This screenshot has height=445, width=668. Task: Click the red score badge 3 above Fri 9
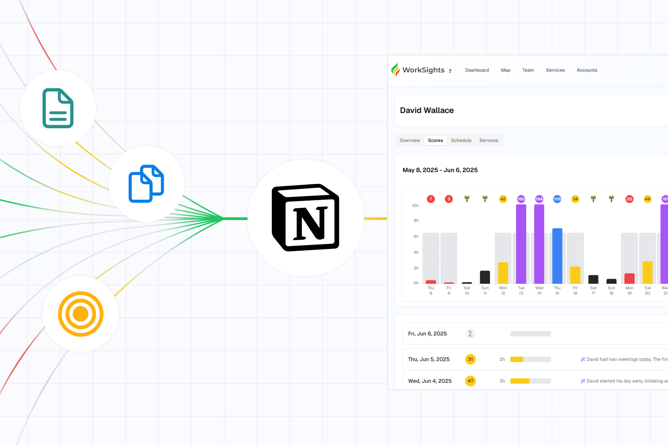coord(449,199)
